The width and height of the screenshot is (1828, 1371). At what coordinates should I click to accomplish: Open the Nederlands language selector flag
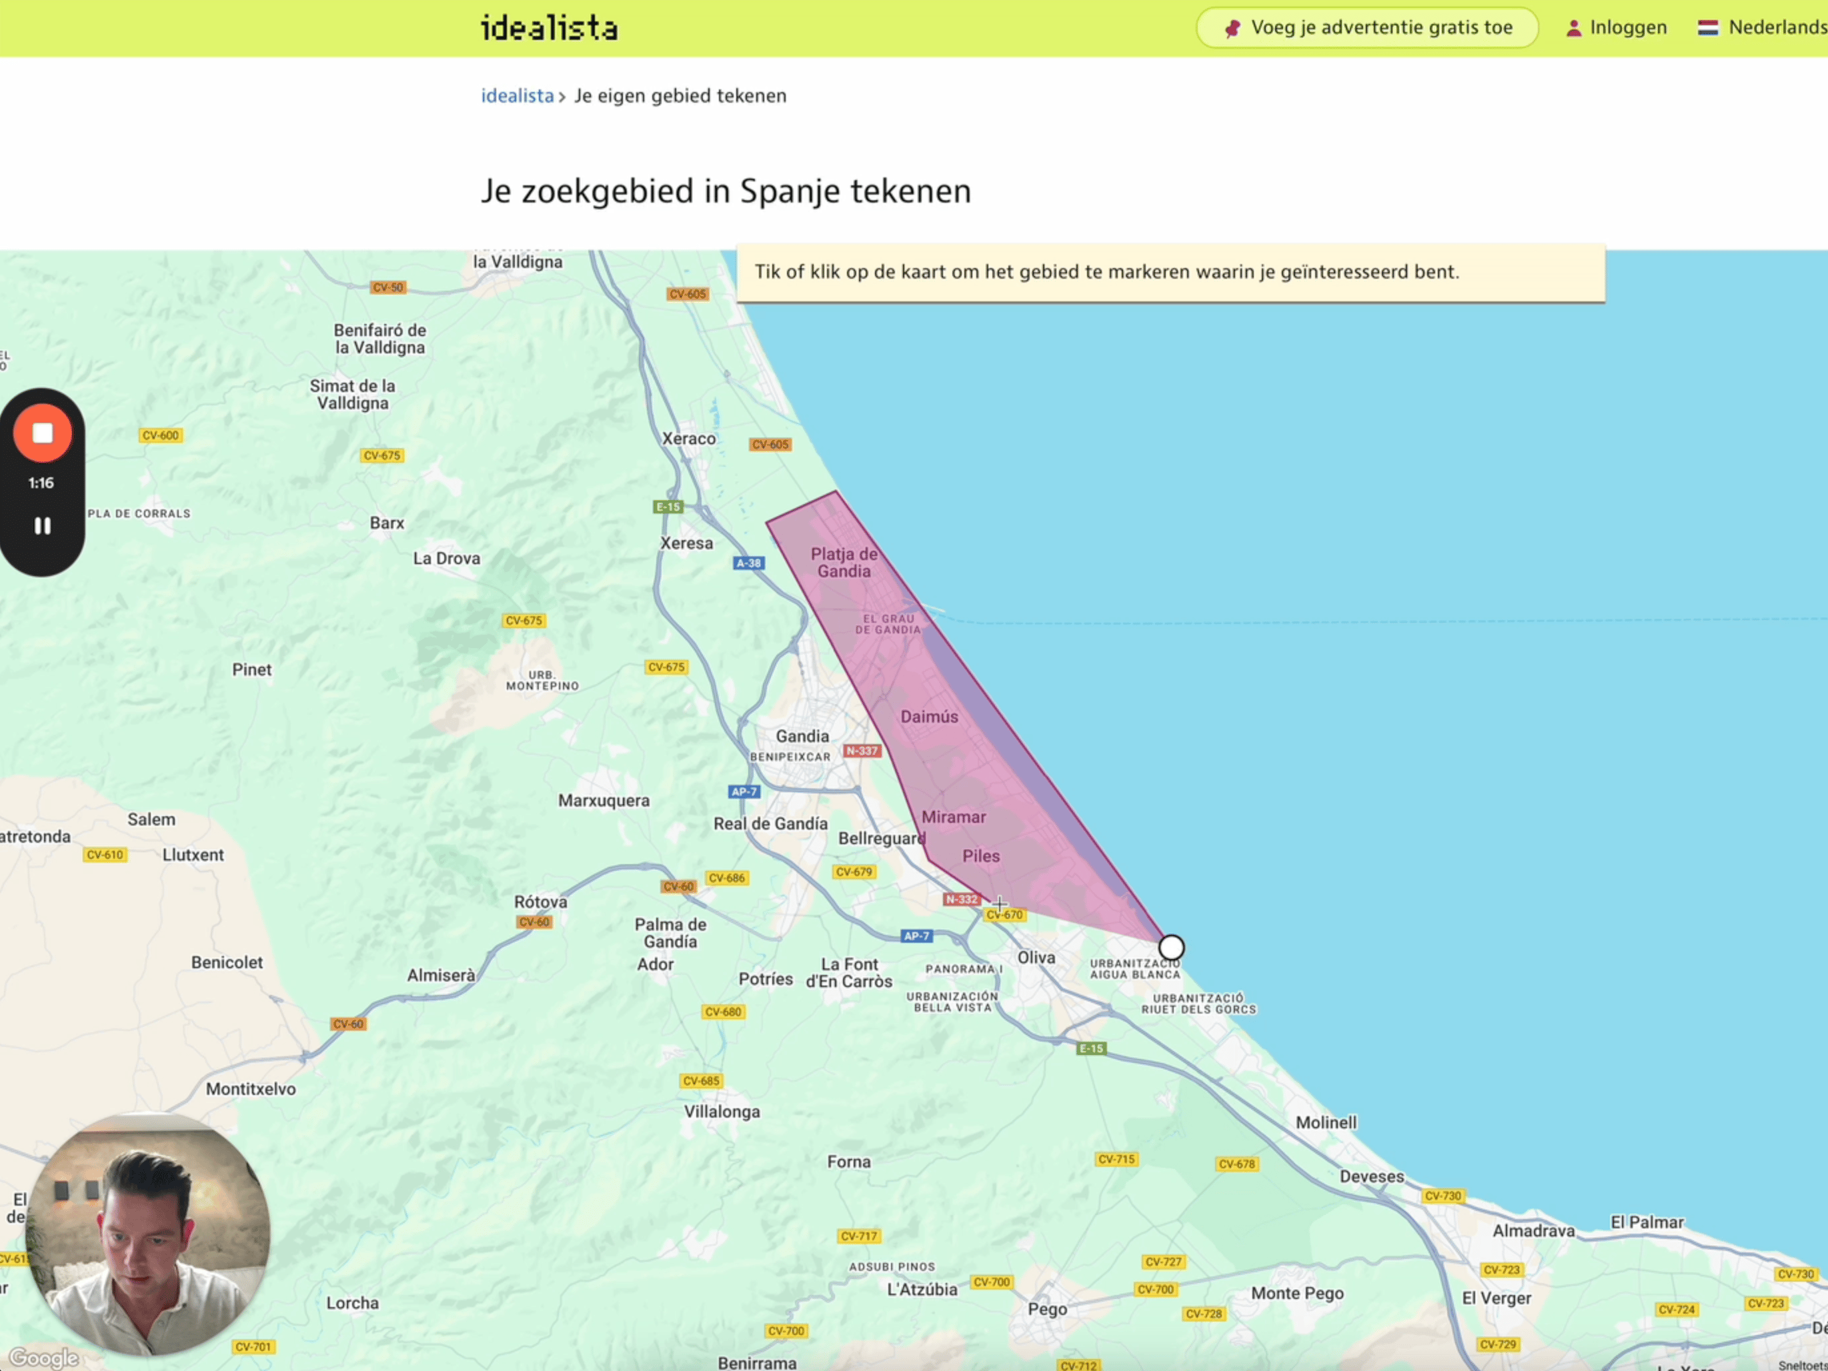[1707, 27]
